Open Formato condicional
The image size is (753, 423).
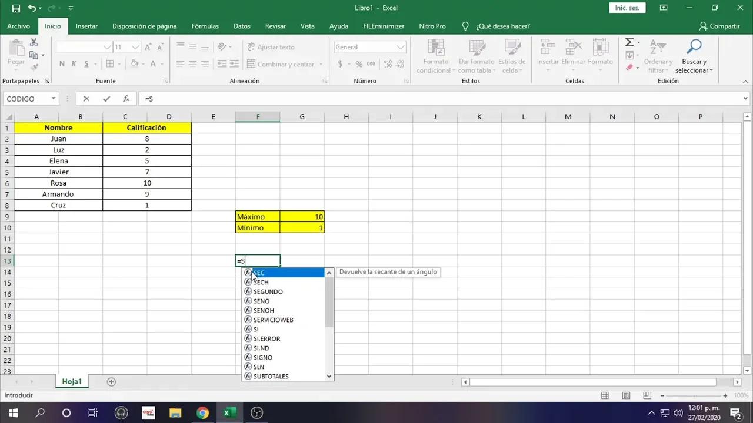pos(436,56)
